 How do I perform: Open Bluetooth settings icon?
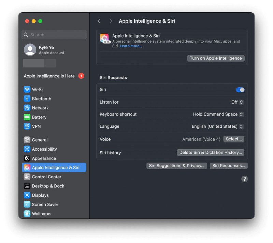click(x=27, y=98)
